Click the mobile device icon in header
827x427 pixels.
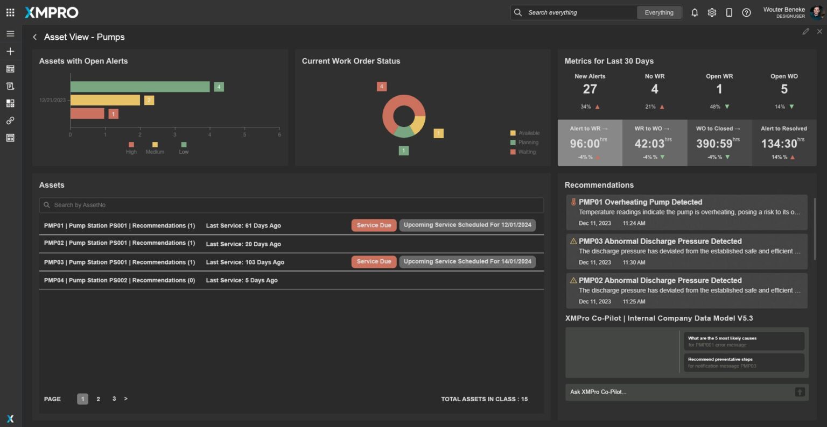pyautogui.click(x=729, y=12)
